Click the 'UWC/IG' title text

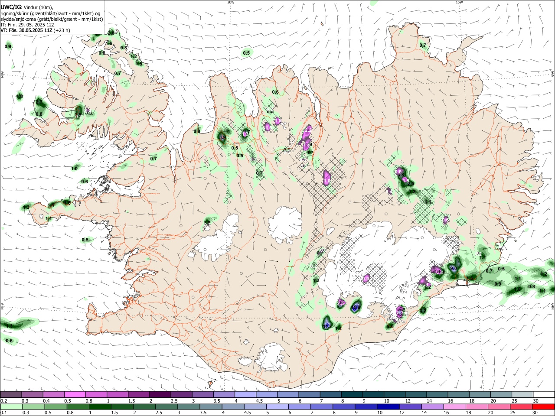click(x=10, y=6)
